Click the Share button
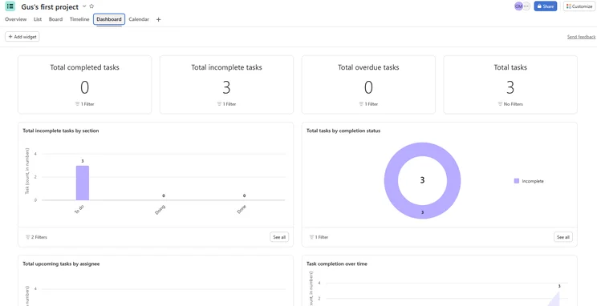Viewport: 597px width, 306px height. tap(545, 6)
